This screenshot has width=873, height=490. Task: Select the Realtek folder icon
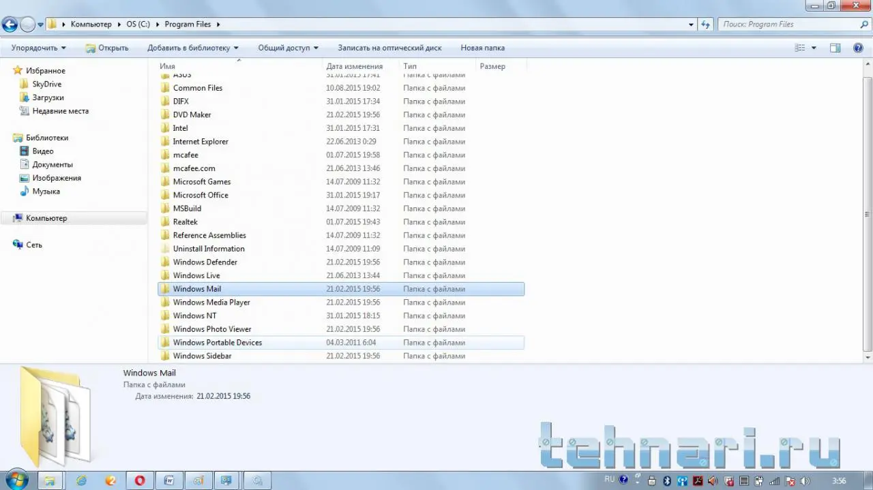click(164, 221)
